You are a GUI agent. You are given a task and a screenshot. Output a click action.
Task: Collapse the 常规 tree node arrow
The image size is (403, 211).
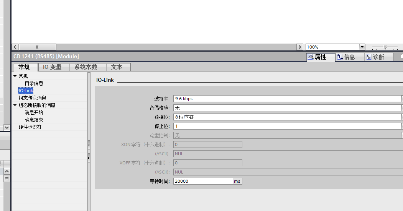coord(15,76)
